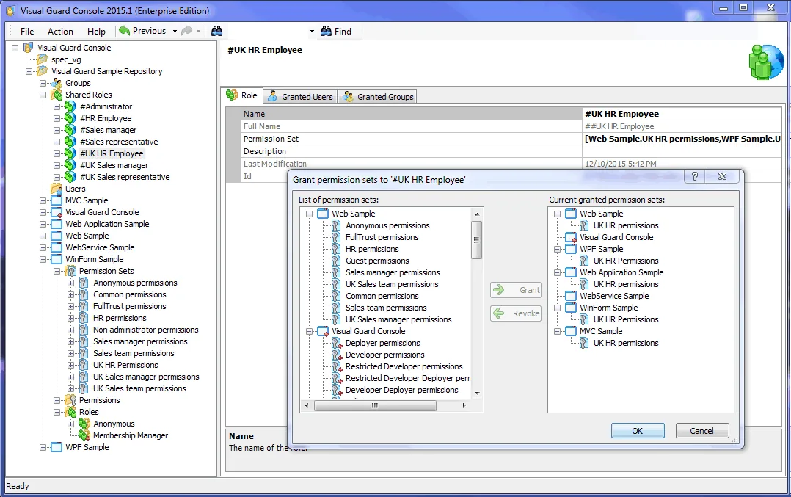The height and width of the screenshot is (497, 791).
Task: Click the #Sales manager role icon
Action: [x=70, y=130]
